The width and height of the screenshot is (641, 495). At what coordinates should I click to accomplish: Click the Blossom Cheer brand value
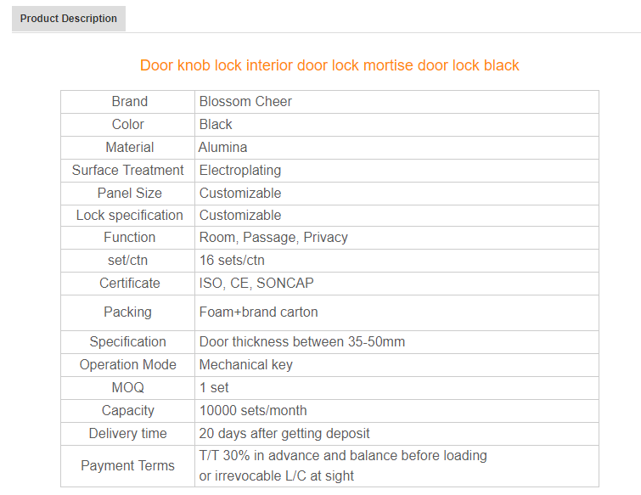[245, 102]
